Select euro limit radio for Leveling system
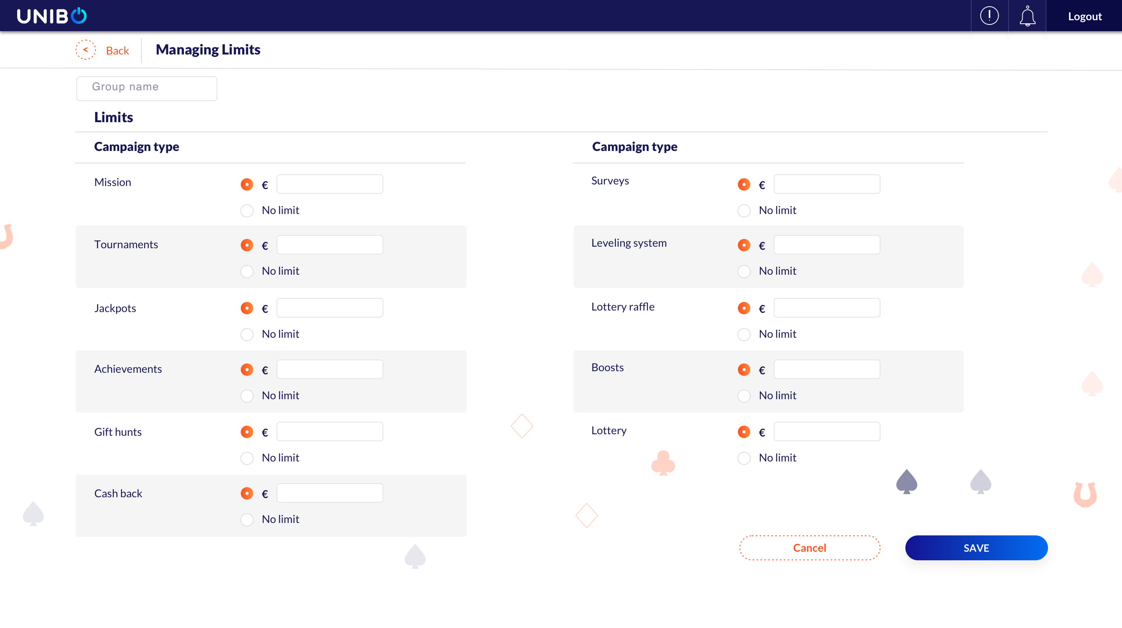The image size is (1122, 628). tap(744, 245)
